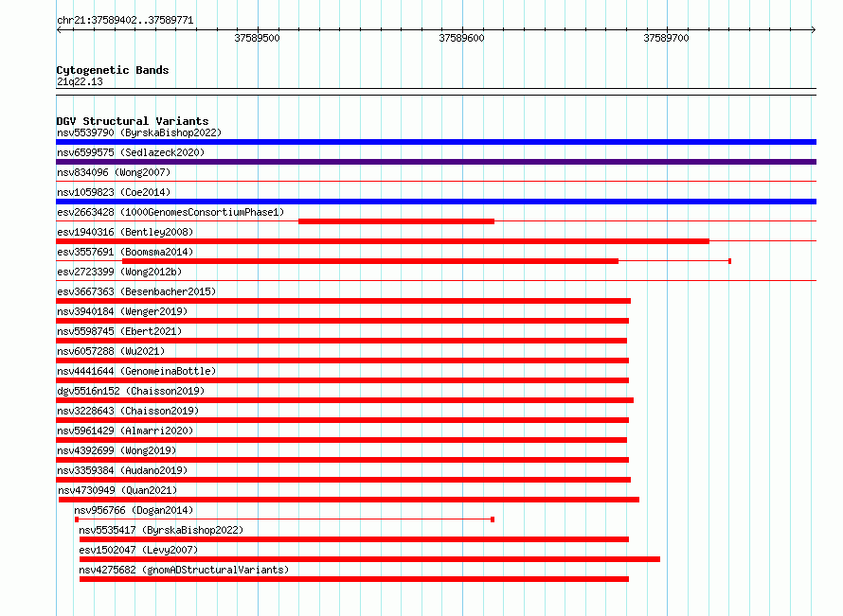Click the thin line of nsv956766 (Dogan2014)
This screenshot has width=843, height=616.
284,519
